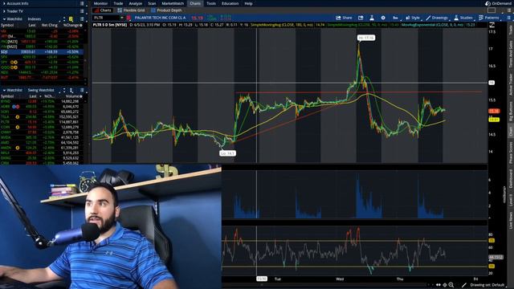Collapse the Indexes Watchlist section
Image resolution: width=514 pixels, height=289 pixels.
coord(4,19)
